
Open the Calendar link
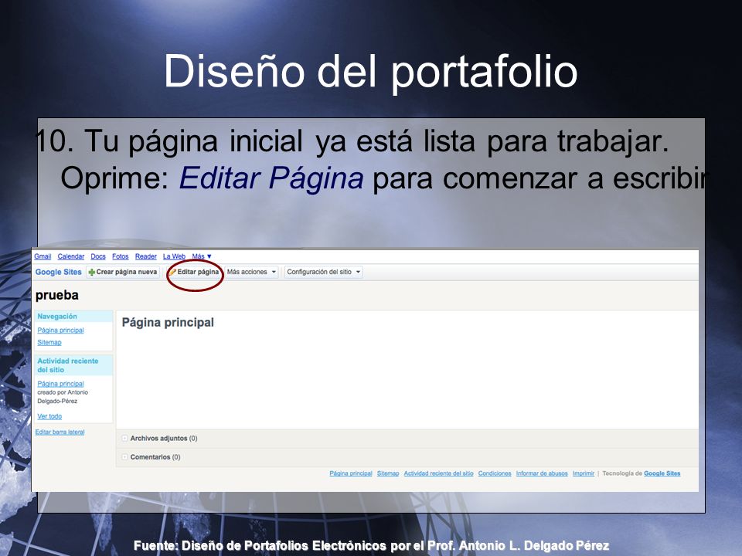click(71, 256)
